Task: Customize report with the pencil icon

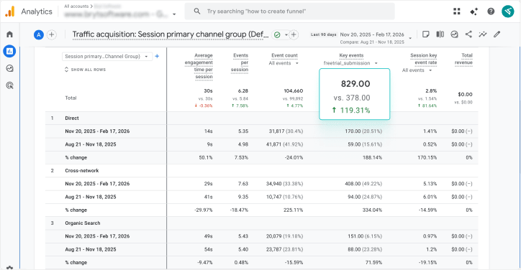Action: 497,34
